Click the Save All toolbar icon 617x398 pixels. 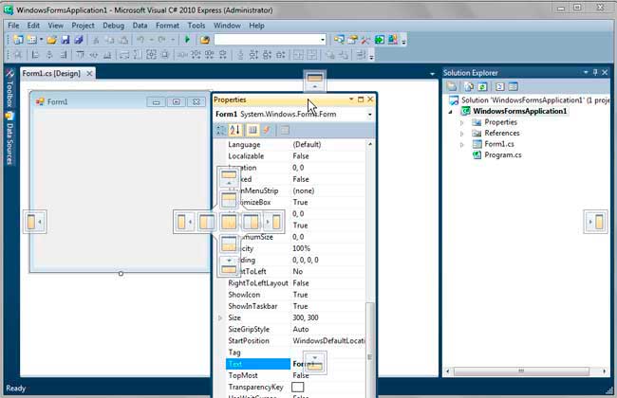79,40
